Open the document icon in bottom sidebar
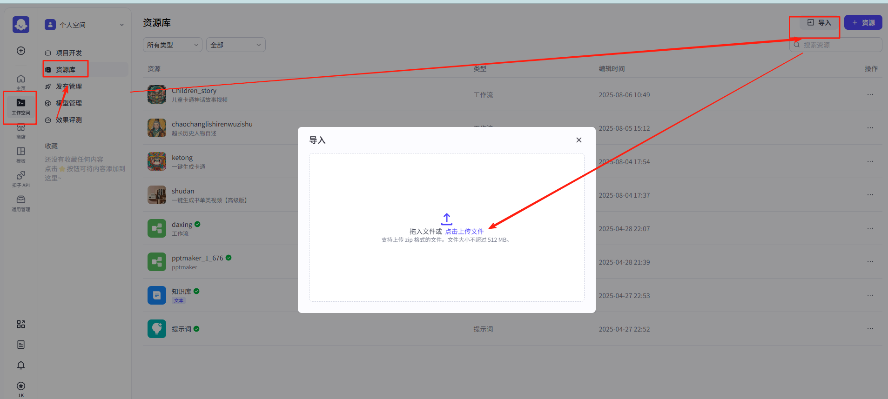Screen dimensions: 888x399 (x=21, y=345)
